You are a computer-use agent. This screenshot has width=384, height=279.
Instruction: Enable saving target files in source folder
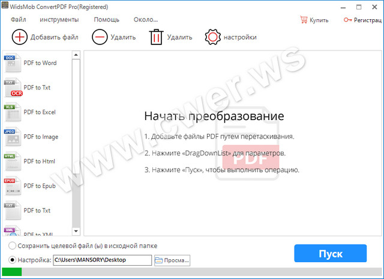click(12, 245)
